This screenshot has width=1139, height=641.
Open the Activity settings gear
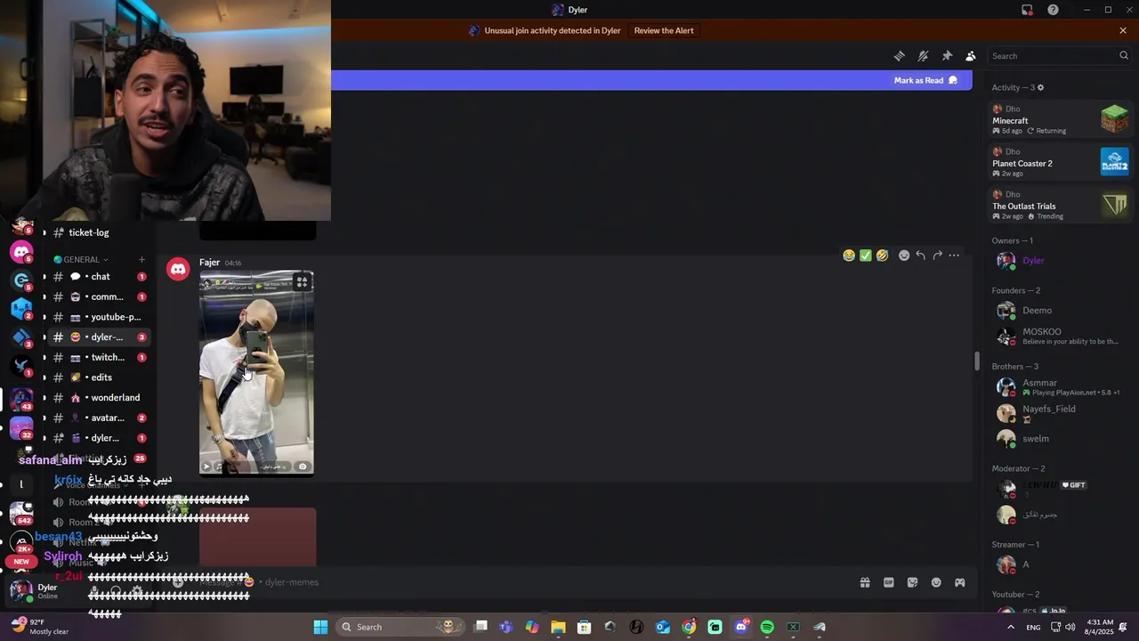pyautogui.click(x=1040, y=87)
